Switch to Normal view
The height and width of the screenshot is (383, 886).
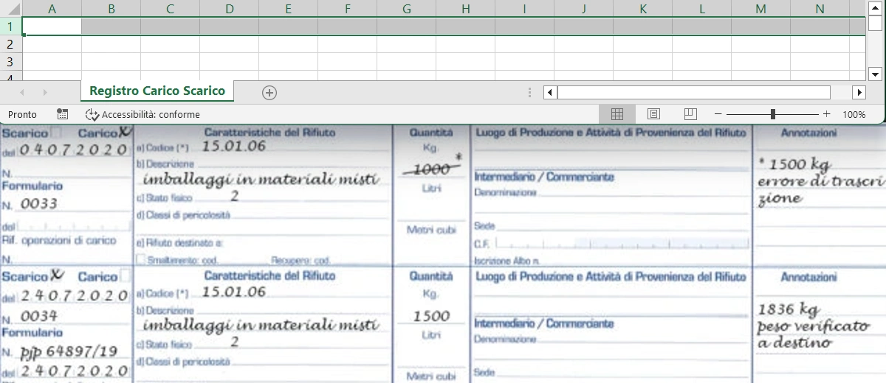click(617, 114)
